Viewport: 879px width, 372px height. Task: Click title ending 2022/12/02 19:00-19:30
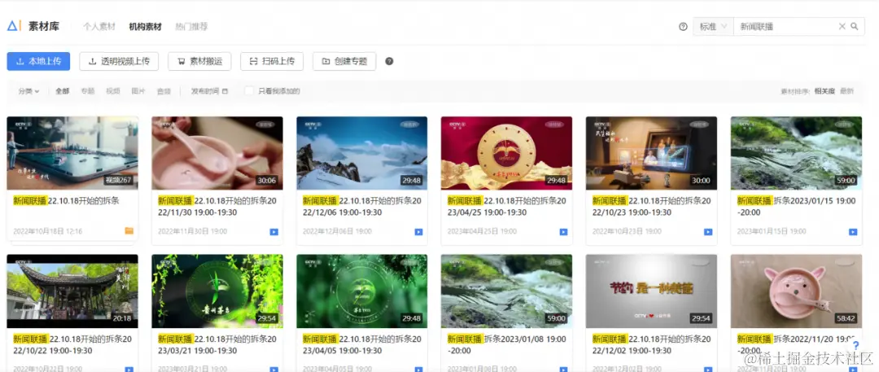(x=651, y=344)
